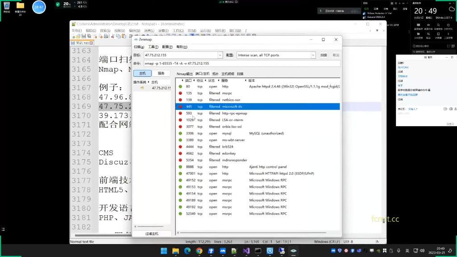
Task: Click the 主机 hosts toggle button
Action: [142, 74]
